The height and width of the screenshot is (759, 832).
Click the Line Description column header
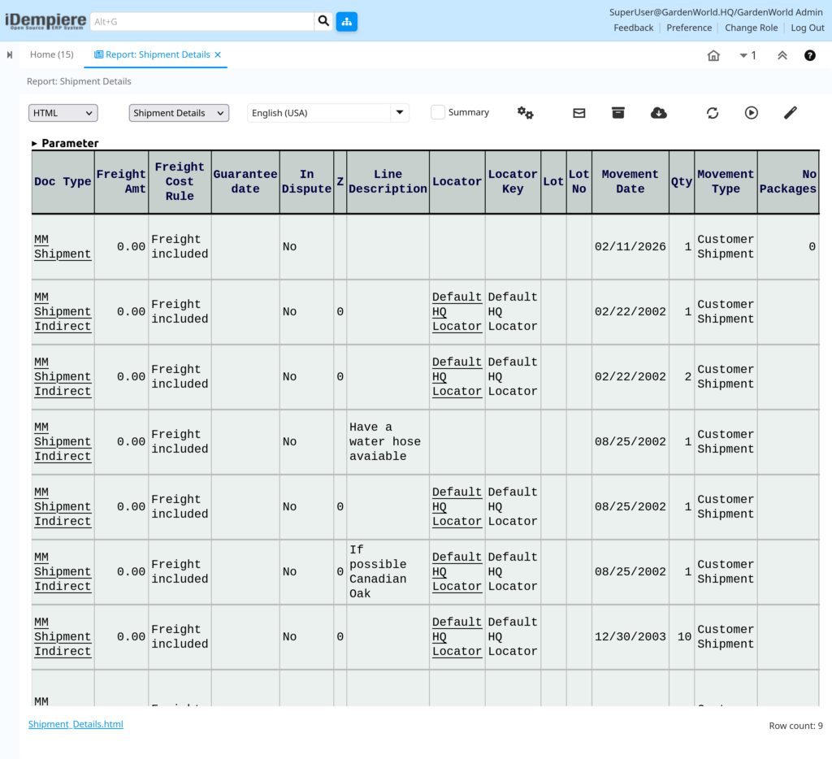pyautogui.click(x=388, y=181)
